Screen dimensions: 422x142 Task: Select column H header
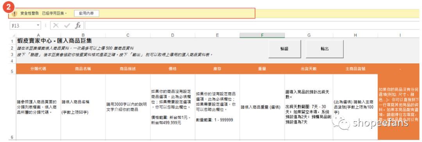pos(355,35)
